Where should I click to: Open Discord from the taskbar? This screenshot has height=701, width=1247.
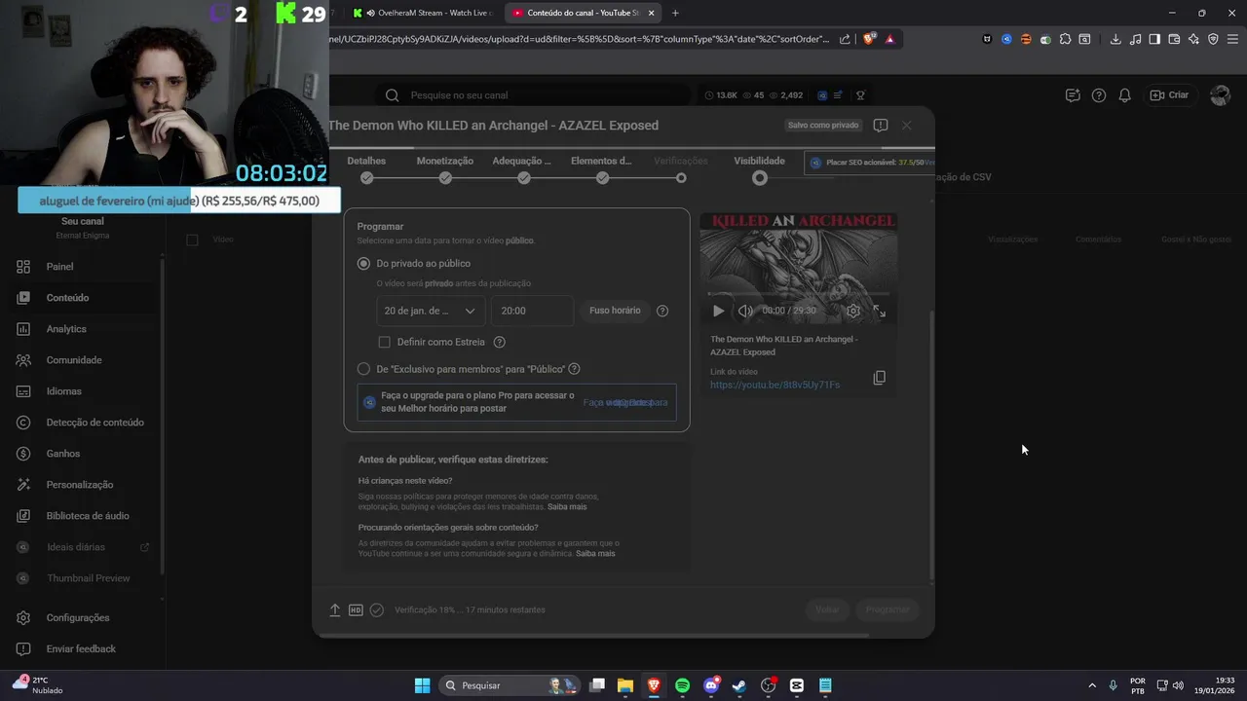(711, 685)
